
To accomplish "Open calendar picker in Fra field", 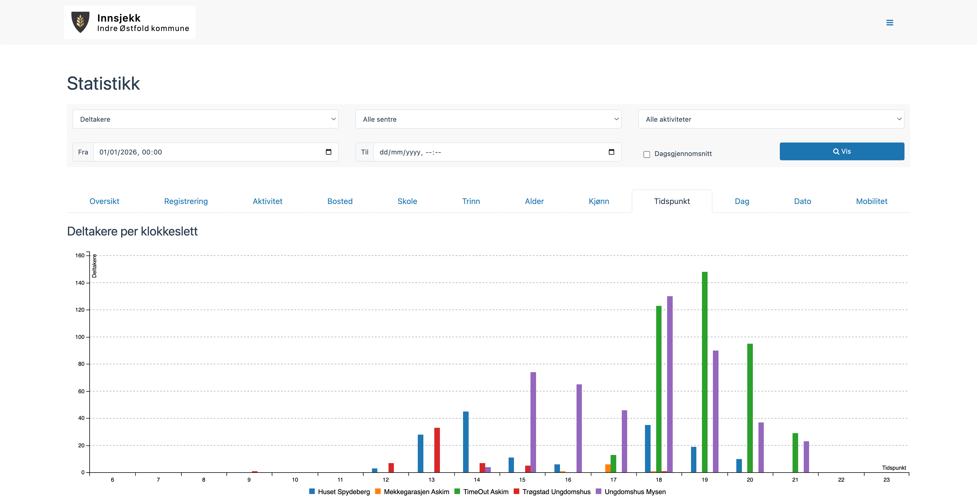I will 328,152.
